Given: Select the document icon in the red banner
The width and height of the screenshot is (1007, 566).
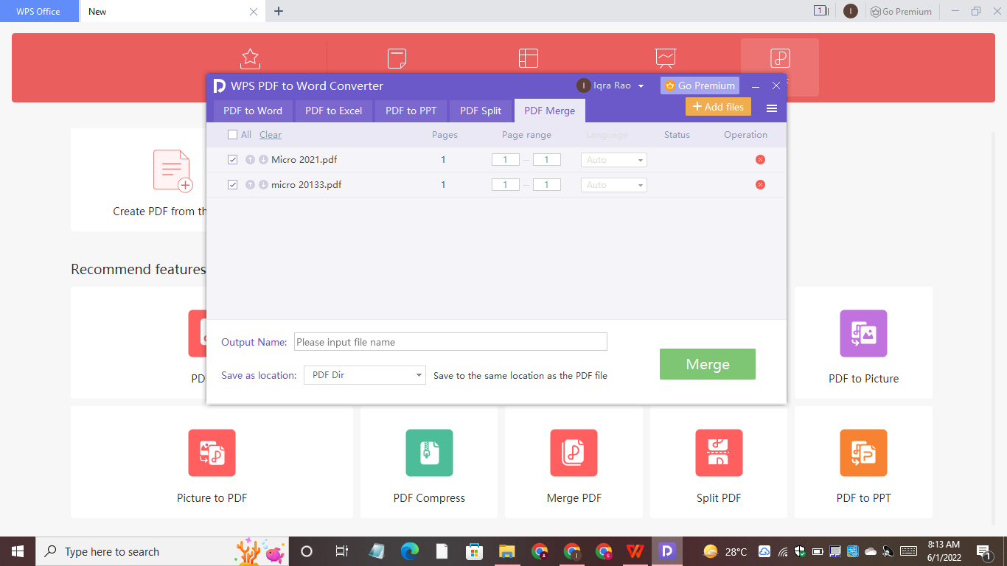Looking at the screenshot, I should (x=397, y=58).
